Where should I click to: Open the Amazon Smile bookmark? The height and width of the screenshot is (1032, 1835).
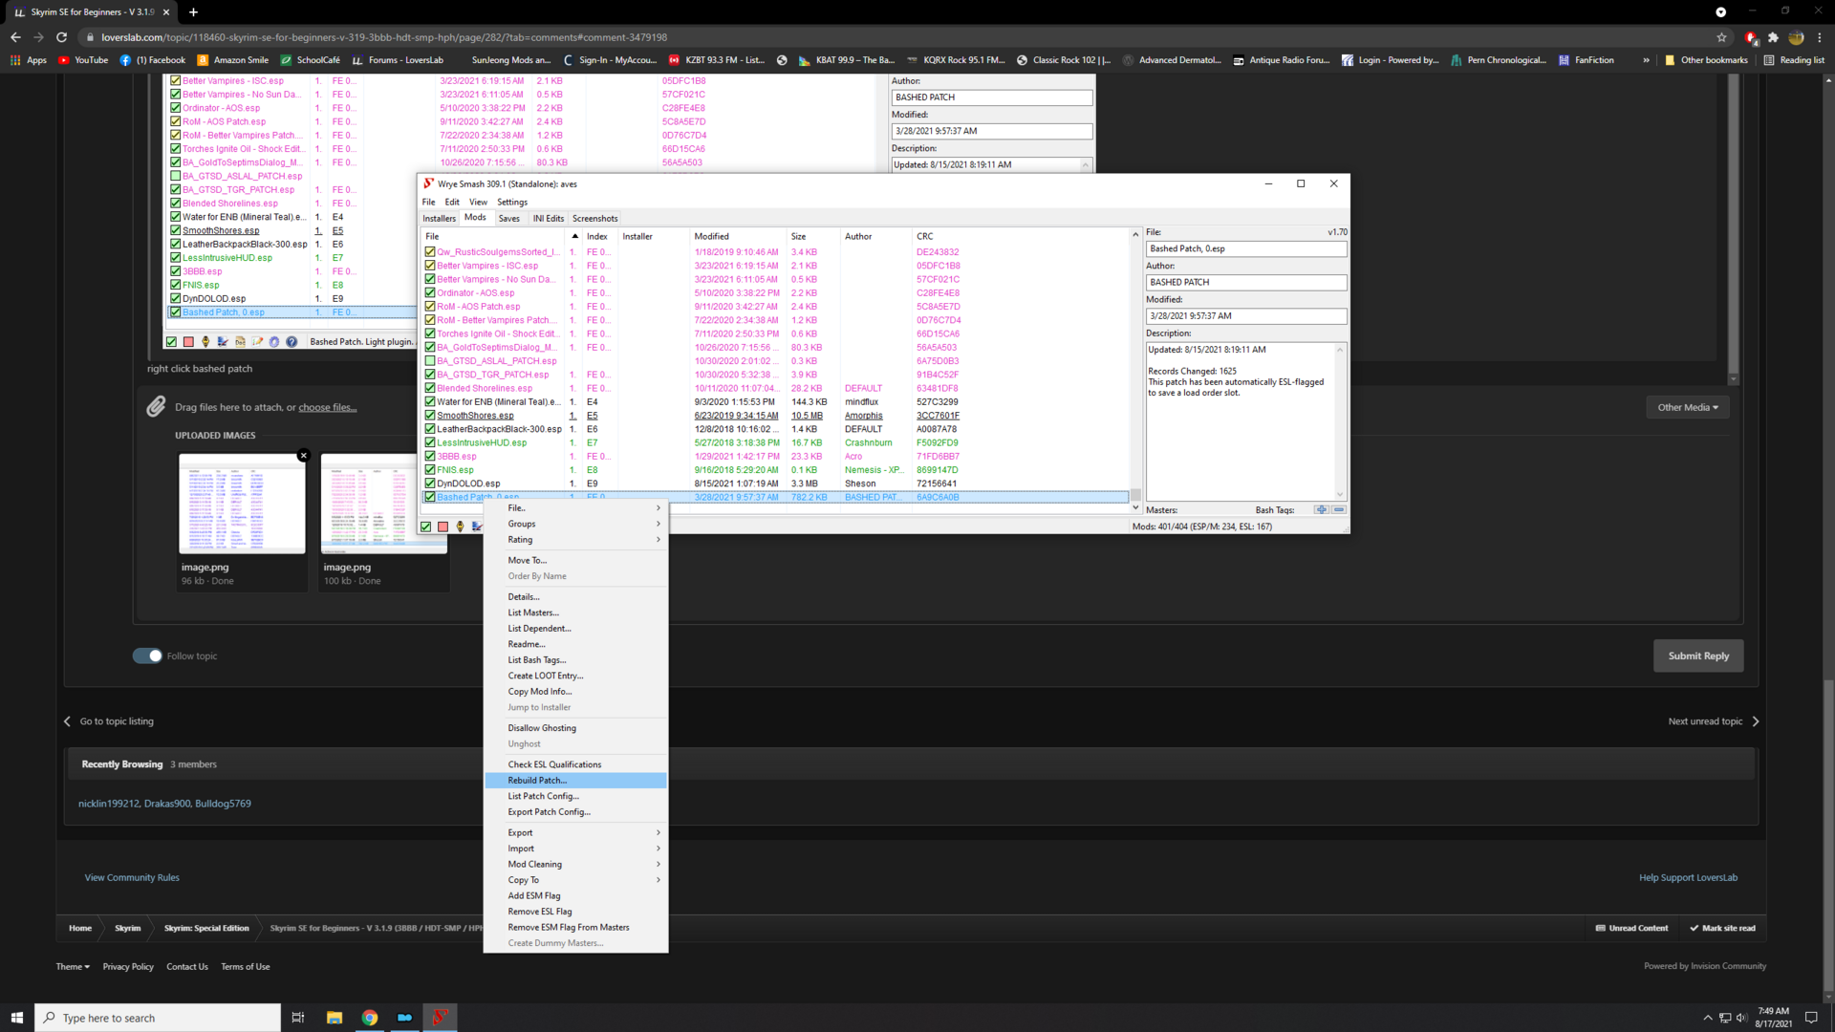[233, 60]
